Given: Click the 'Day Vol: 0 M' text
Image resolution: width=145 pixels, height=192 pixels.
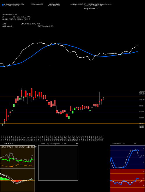Looking at the screenshot, I should (91, 9).
